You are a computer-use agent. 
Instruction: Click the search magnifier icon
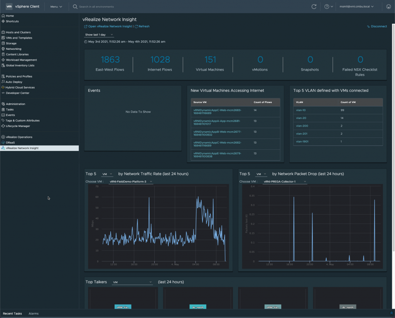pos(75,7)
